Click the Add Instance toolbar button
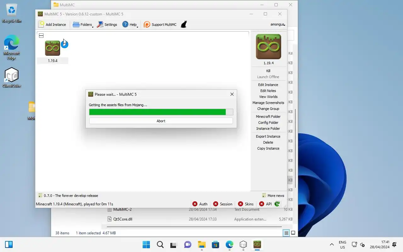 tap(52, 25)
